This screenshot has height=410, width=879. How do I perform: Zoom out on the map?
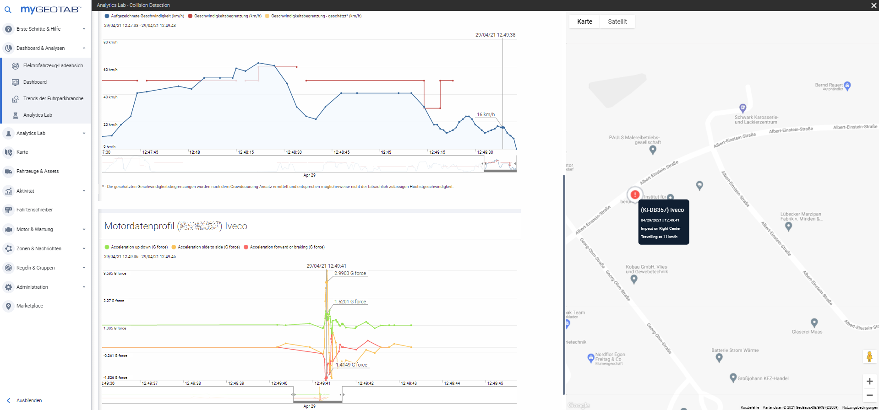pos(869,395)
